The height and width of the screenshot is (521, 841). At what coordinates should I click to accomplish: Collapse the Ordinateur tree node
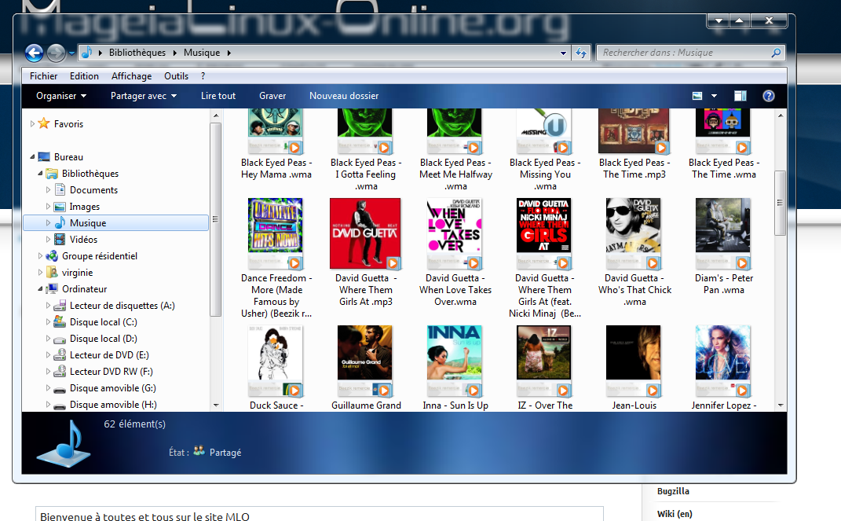[40, 289]
